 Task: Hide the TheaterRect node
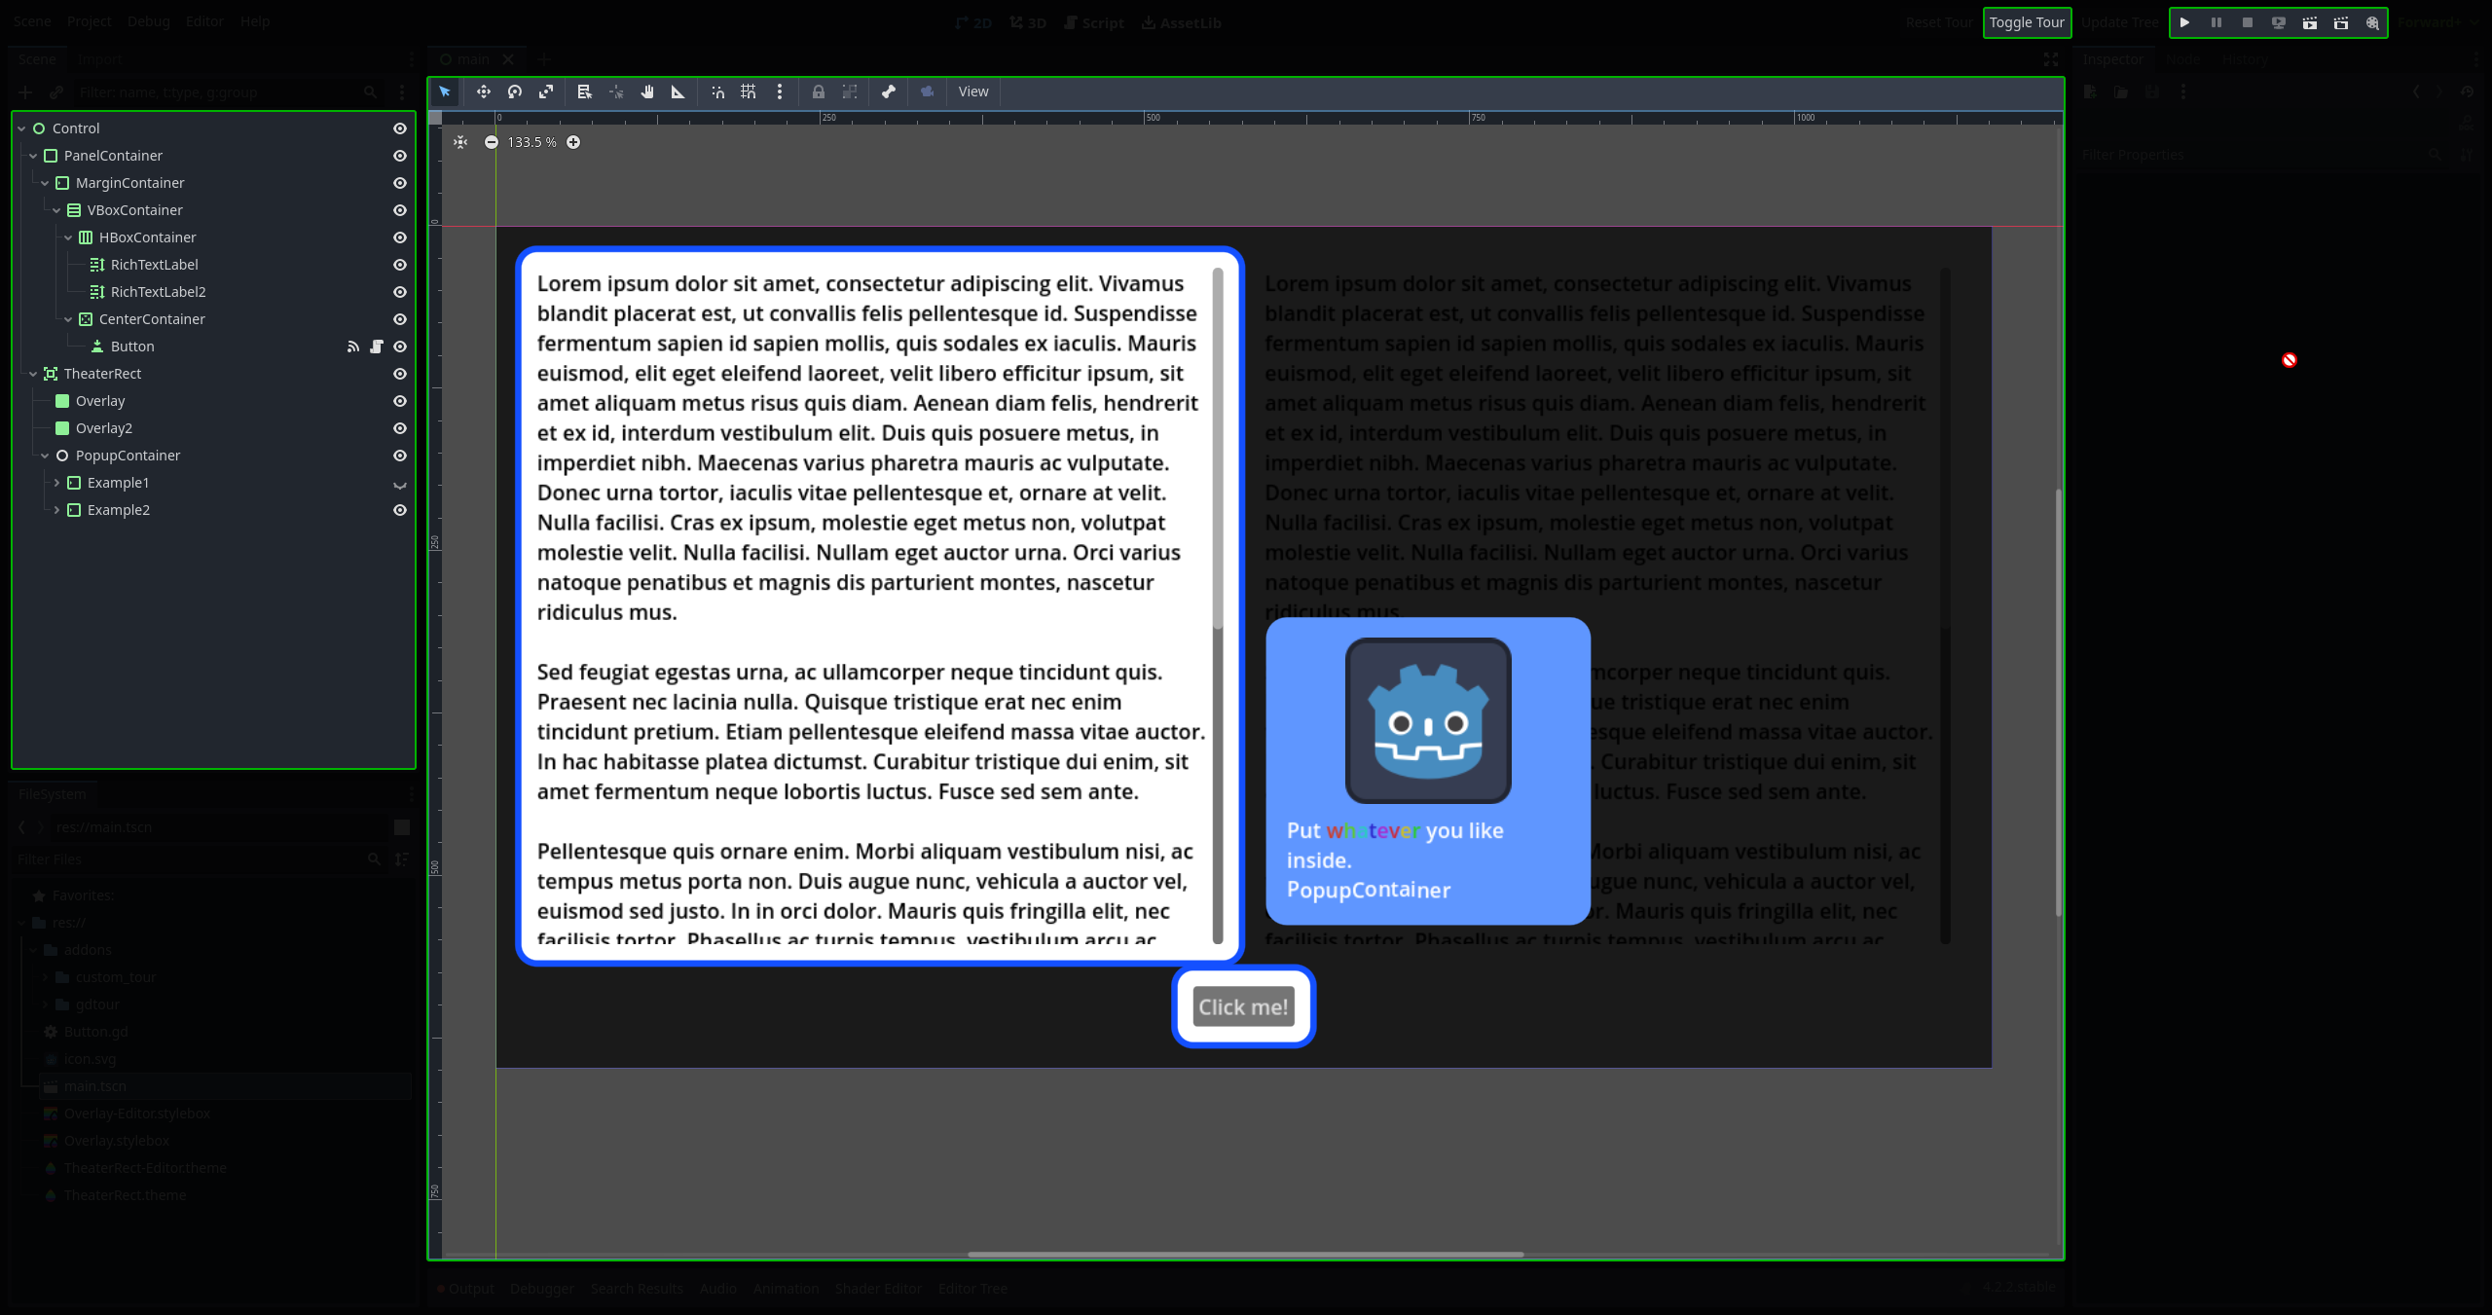[399, 374]
